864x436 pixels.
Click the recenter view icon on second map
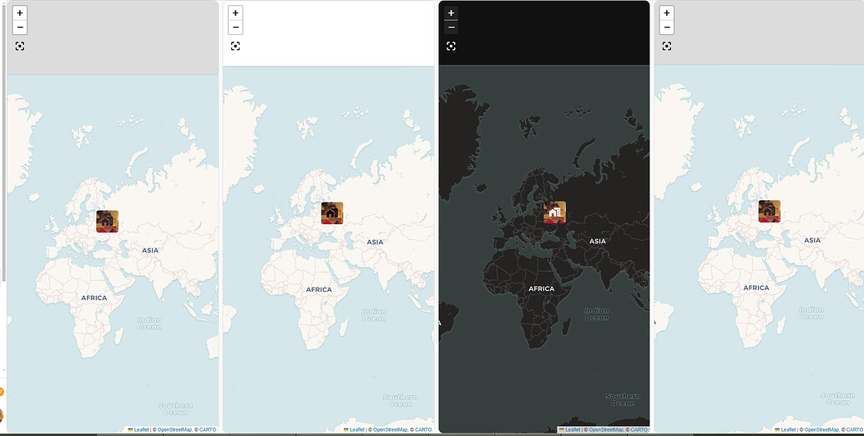point(235,46)
